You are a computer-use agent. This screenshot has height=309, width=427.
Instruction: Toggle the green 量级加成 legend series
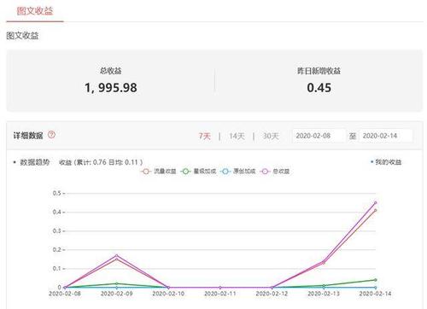click(x=198, y=172)
